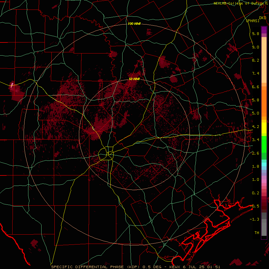Click the 3.4 scale value

click(x=256, y=140)
